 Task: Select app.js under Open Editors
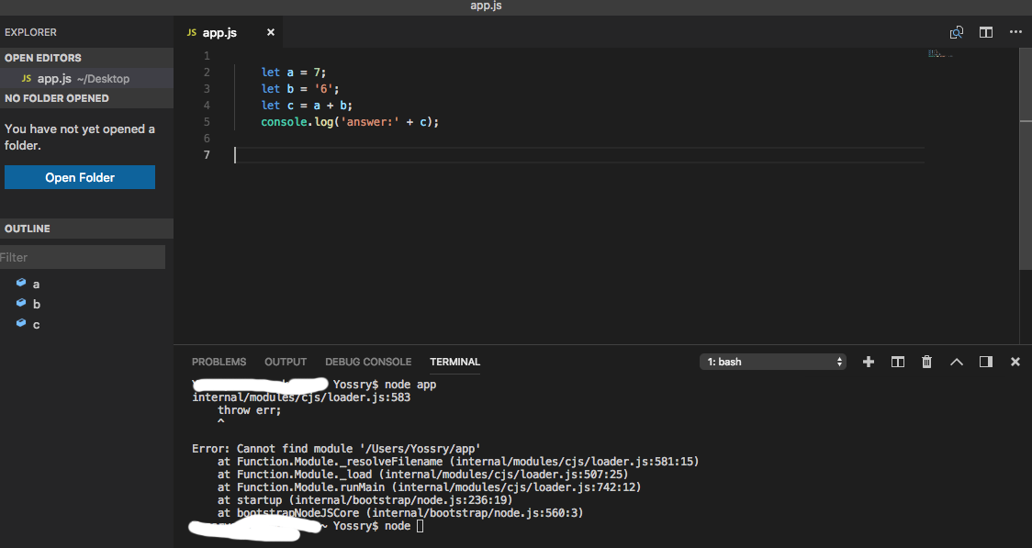coord(86,78)
